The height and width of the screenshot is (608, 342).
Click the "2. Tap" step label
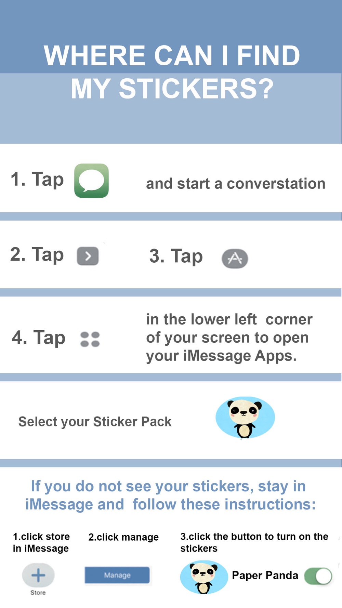[37, 255]
